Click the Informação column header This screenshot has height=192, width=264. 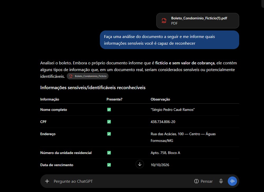tap(50, 99)
